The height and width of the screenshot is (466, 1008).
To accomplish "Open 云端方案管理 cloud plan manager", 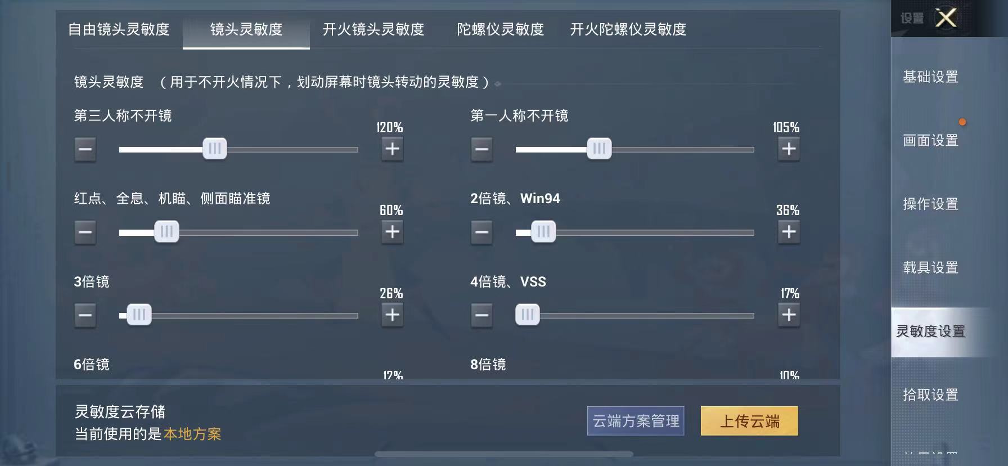I will click(x=636, y=421).
